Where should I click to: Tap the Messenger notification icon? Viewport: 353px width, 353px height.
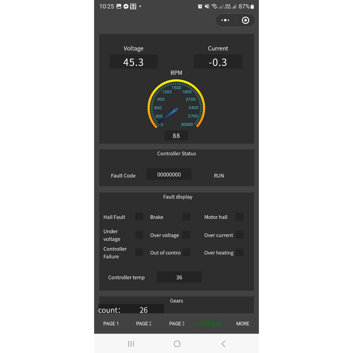[126, 7]
